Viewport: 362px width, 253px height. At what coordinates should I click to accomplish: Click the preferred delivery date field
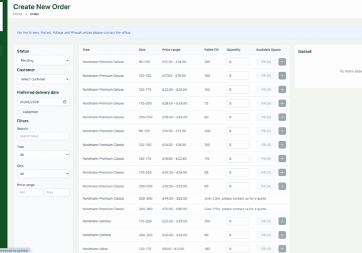click(x=43, y=102)
